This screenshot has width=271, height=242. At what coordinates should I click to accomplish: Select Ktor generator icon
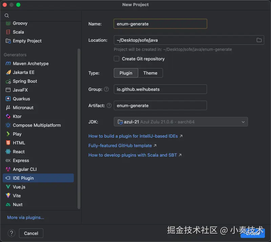point(8,116)
